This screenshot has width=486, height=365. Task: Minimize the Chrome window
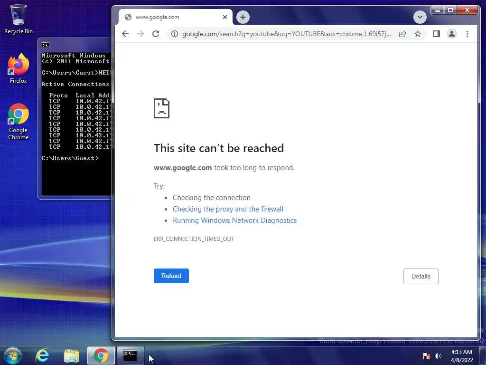click(437, 10)
